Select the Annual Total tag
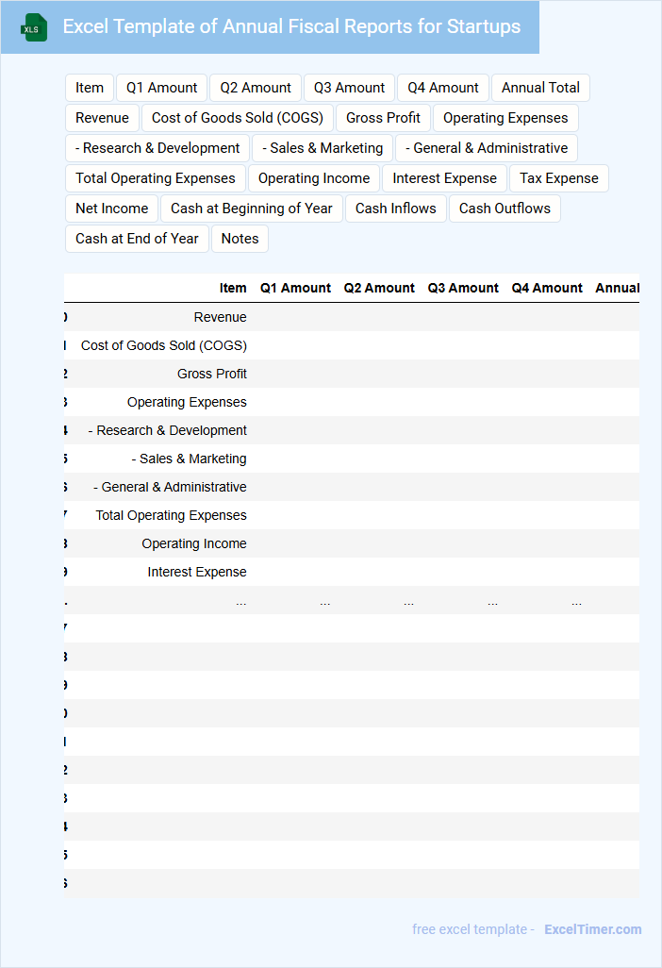This screenshot has width=662, height=968. coord(540,88)
